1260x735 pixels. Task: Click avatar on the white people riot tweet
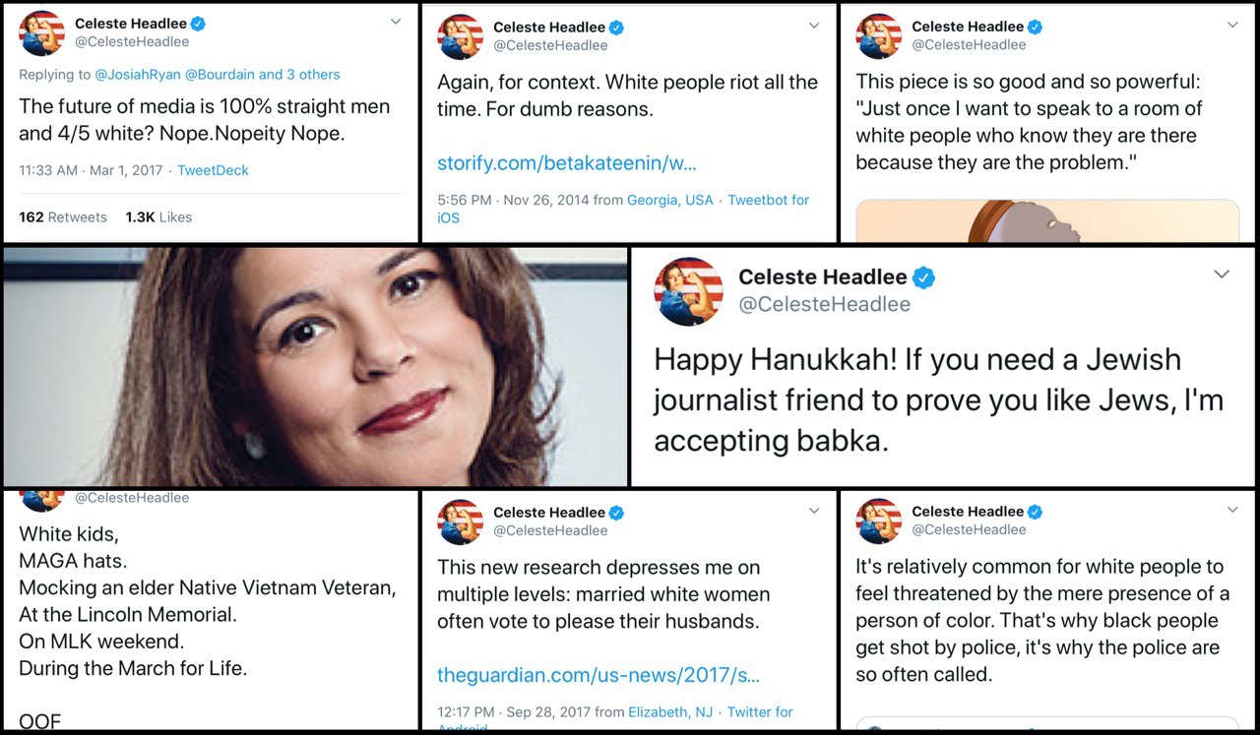pos(461,36)
